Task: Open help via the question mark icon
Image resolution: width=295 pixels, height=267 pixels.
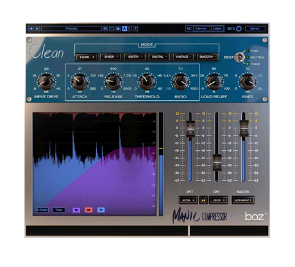Action: 135,28
